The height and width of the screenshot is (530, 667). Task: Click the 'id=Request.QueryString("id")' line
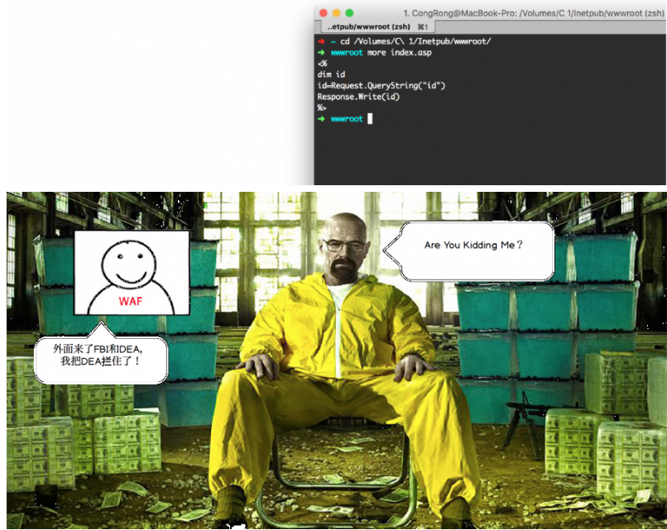point(381,85)
